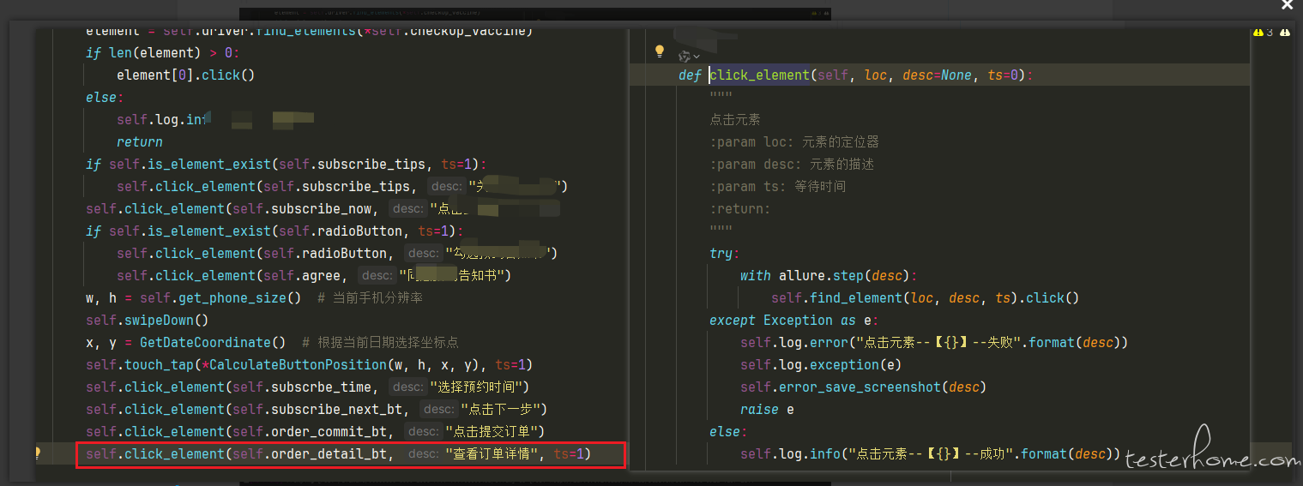
Task: Click the self.log.exception(e) line
Action: tap(821, 364)
